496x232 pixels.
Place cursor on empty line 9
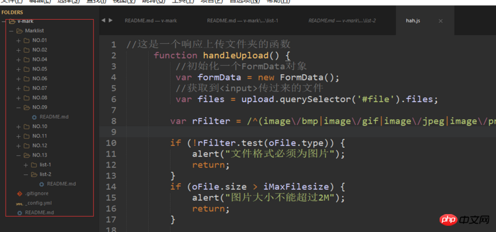tap(298, 132)
